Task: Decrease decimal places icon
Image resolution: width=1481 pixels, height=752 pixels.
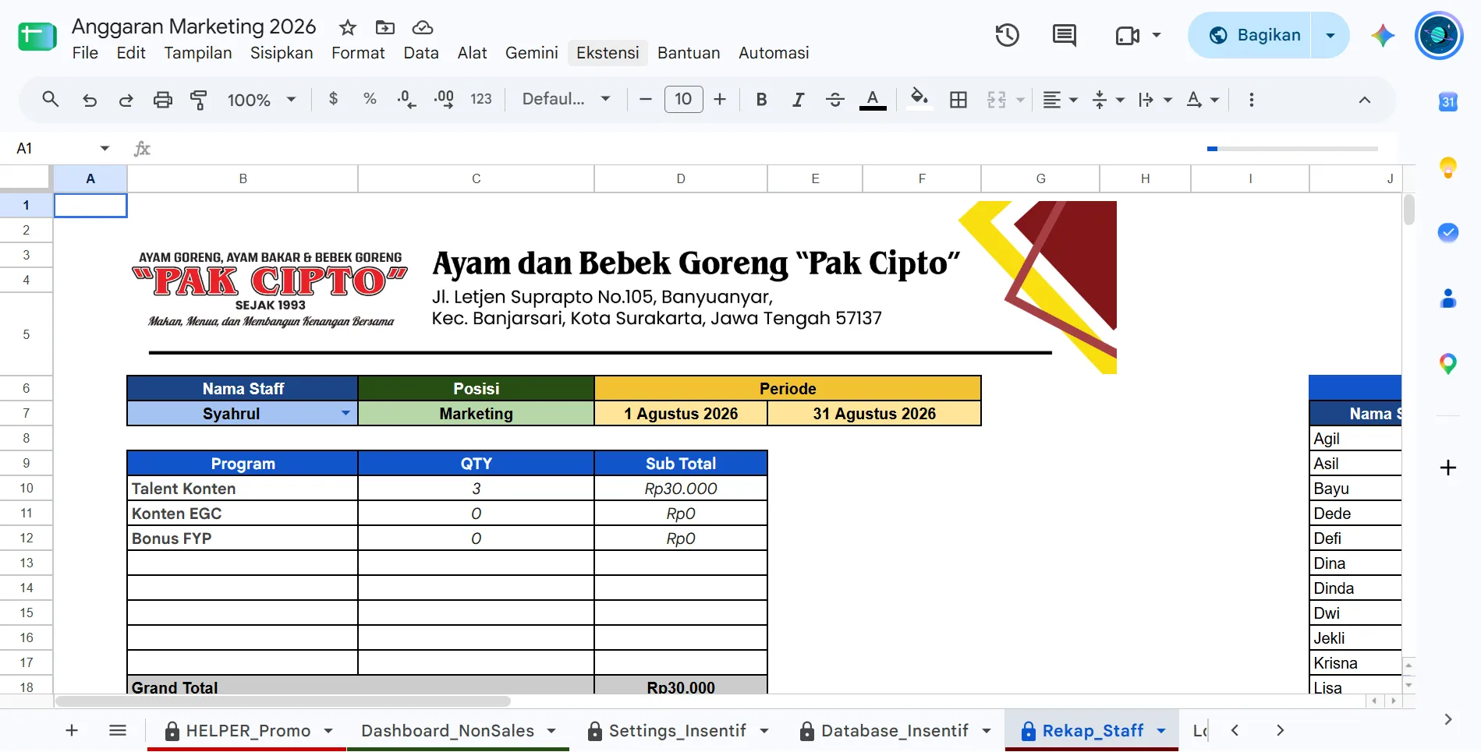Action: click(x=406, y=99)
